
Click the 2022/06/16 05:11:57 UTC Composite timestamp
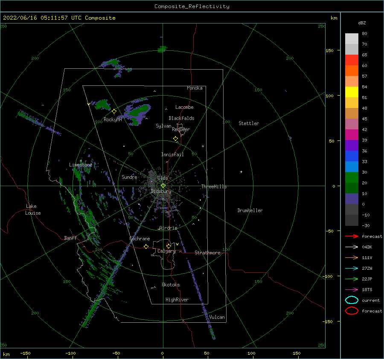(59, 18)
